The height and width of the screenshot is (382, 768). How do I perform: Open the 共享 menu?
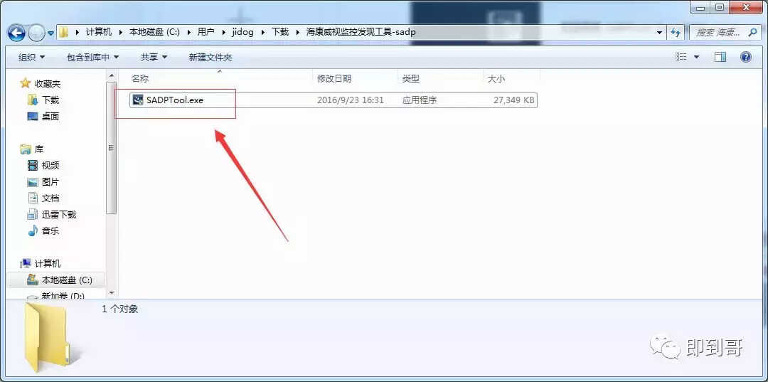[x=154, y=58]
